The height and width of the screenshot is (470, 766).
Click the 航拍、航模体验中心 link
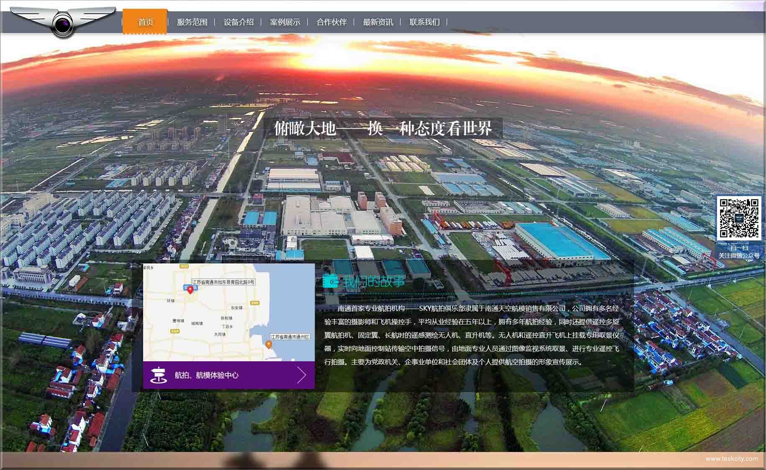(206, 375)
